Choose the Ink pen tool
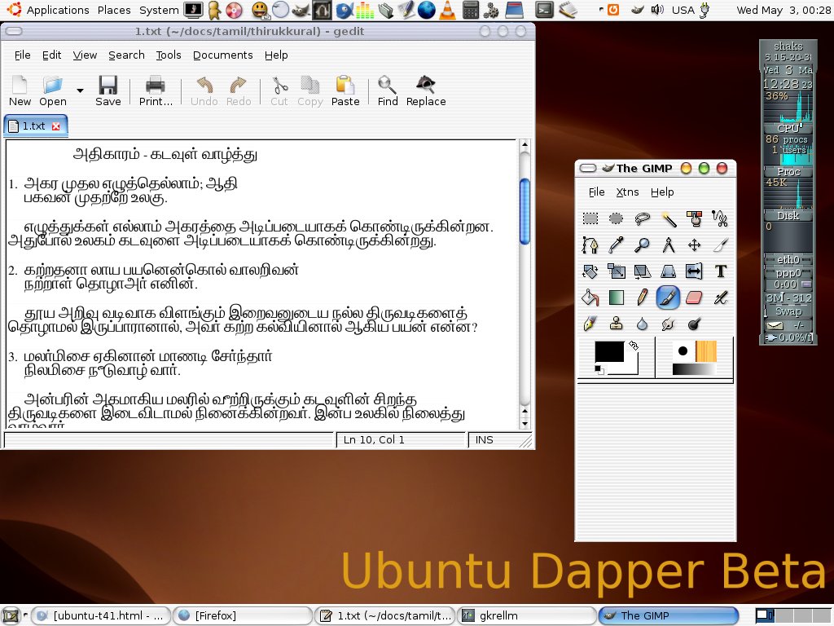The width and height of the screenshot is (834, 626). pyautogui.click(x=590, y=324)
